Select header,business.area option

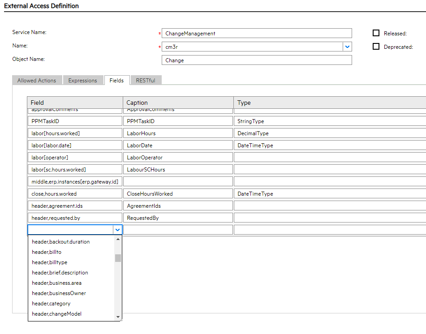pos(71,283)
